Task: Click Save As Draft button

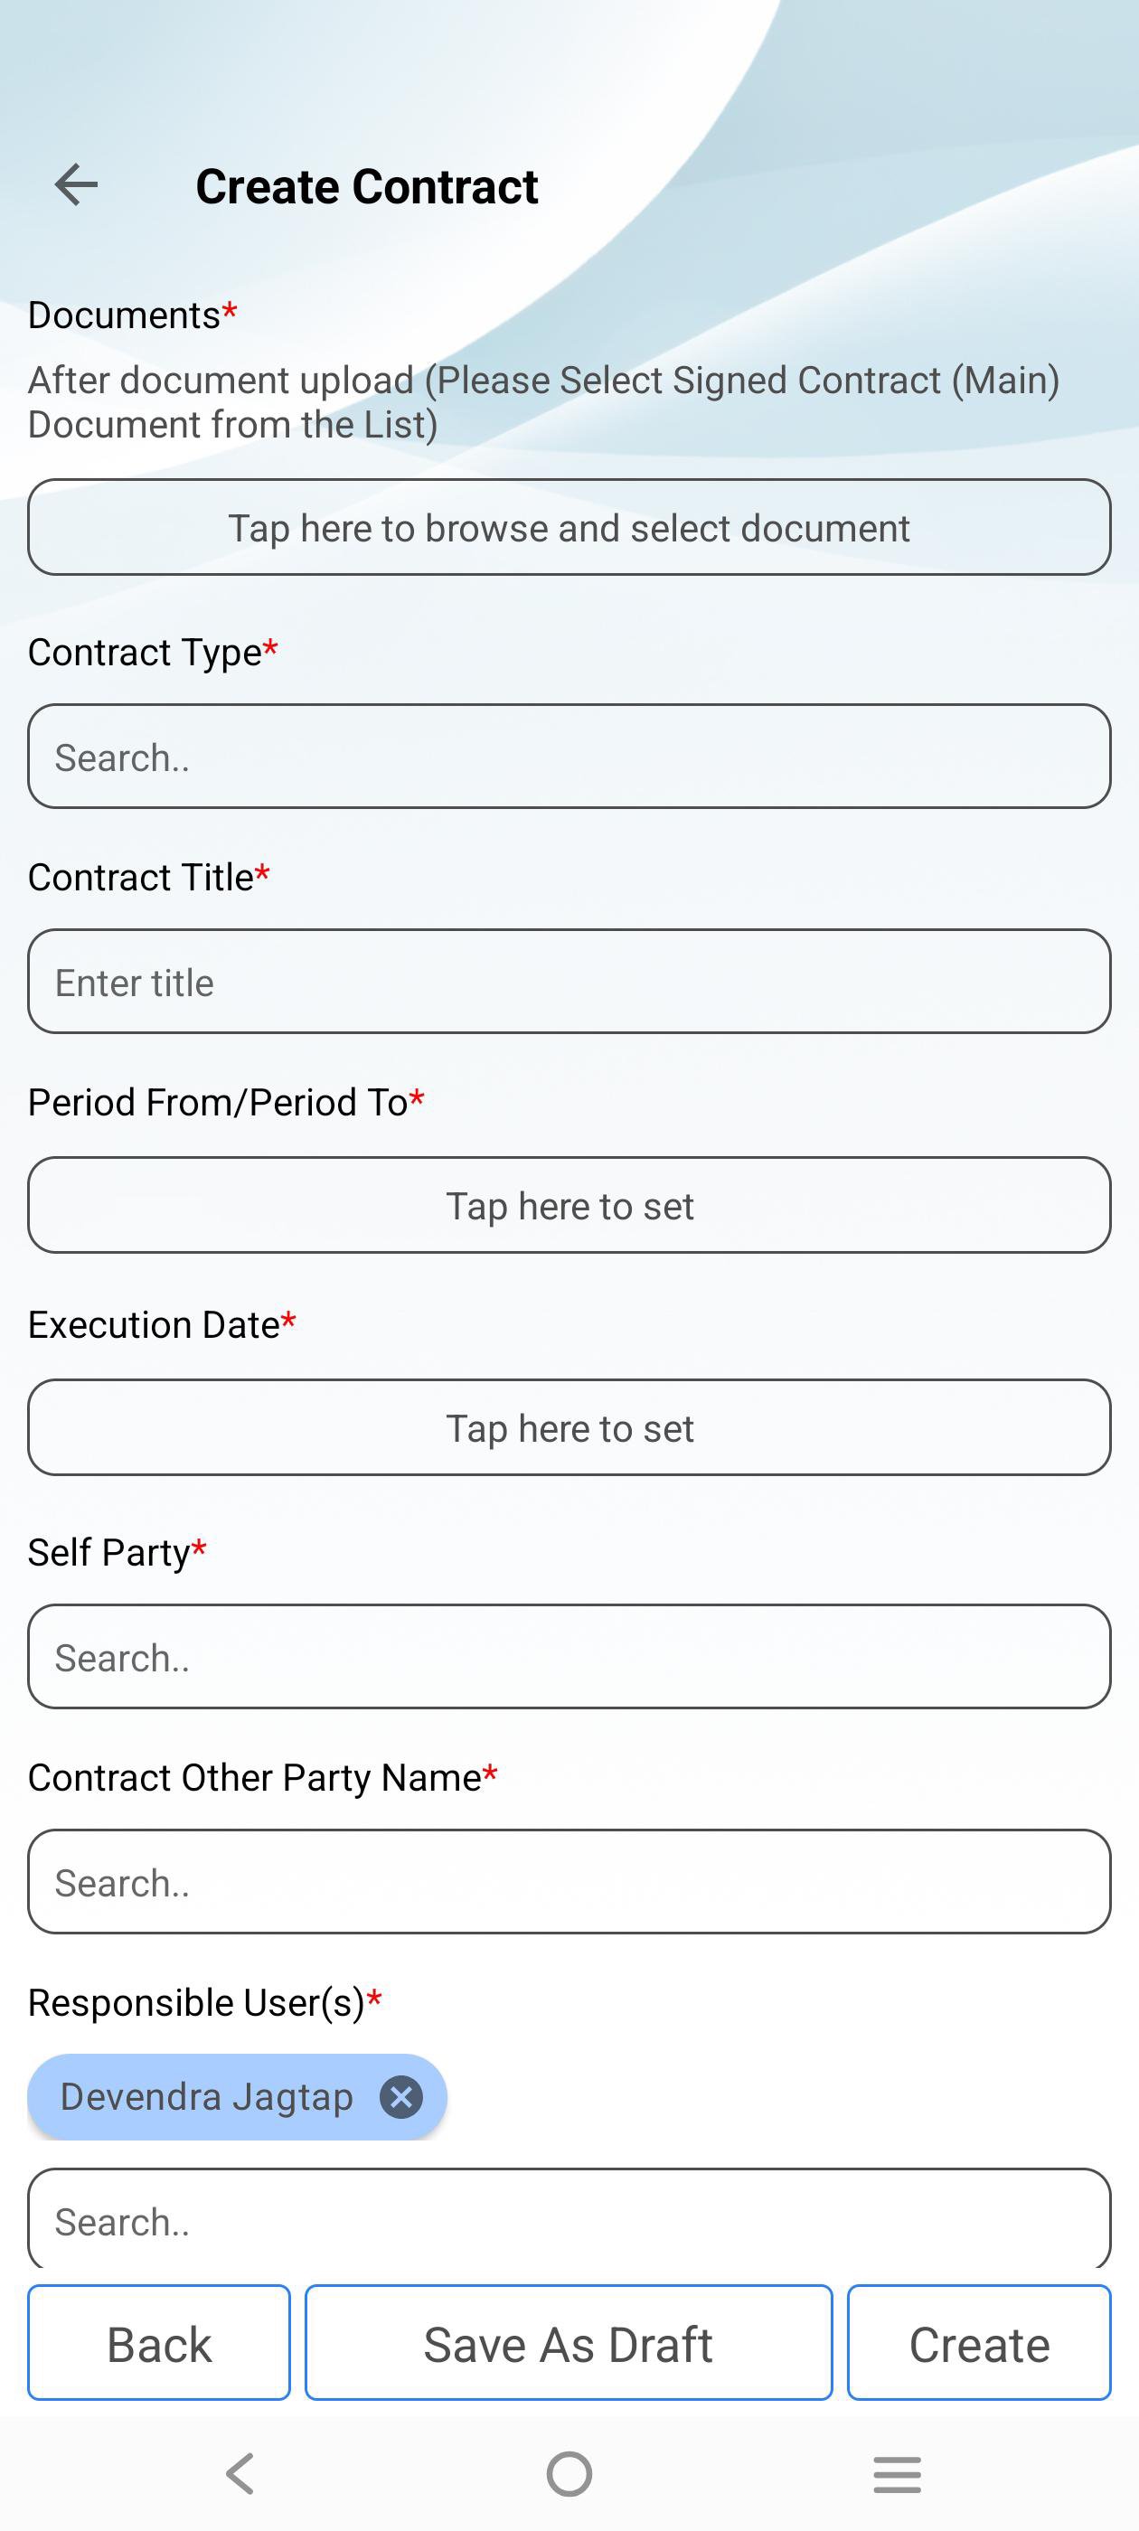Action: pyautogui.click(x=569, y=2343)
